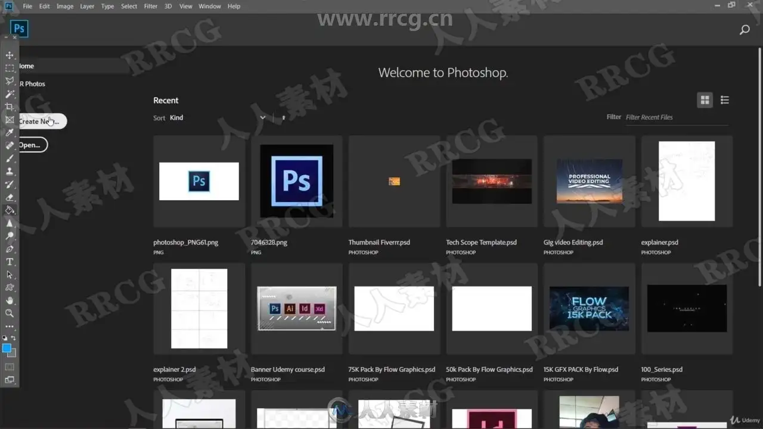This screenshot has width=763, height=429.
Task: Open the Help menu
Action: click(234, 6)
